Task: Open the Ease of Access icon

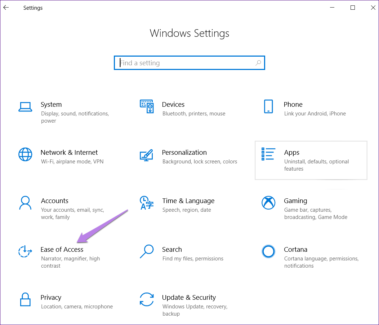Action: (x=25, y=251)
